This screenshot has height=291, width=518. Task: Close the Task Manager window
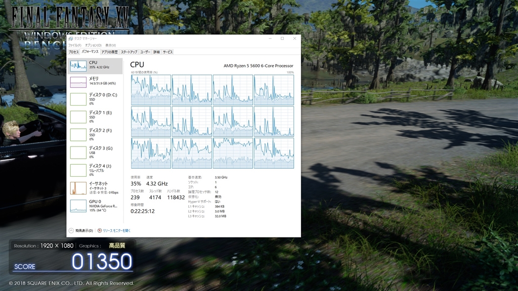coord(295,38)
